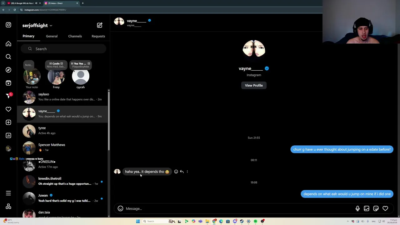
Task: Open more options for 'haha yea' message
Action: pyautogui.click(x=187, y=172)
